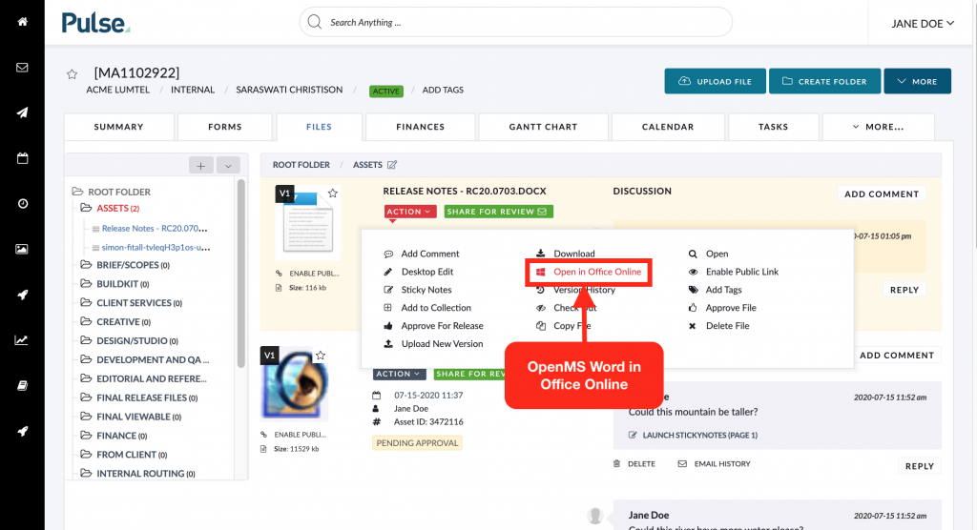The image size is (977, 530).
Task: Open the GANTT CHART tab
Action: click(543, 127)
